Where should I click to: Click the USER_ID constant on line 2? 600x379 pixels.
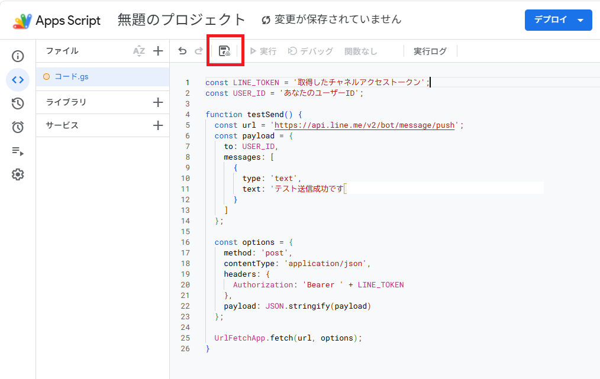(249, 93)
